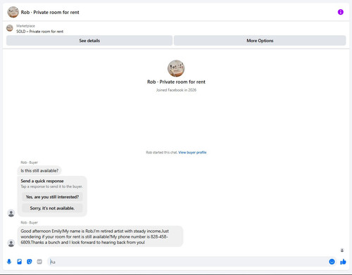Viewport: 352px width, 275px height.
Task: Attach a photo using the image icon
Action: click(x=20, y=262)
